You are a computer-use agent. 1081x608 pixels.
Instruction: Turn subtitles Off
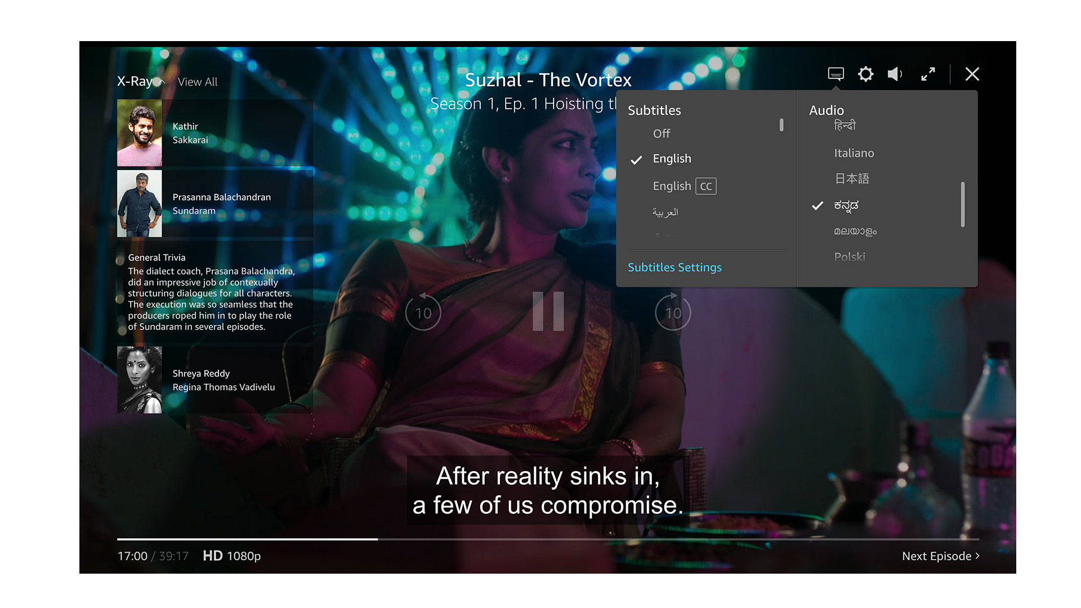point(662,133)
